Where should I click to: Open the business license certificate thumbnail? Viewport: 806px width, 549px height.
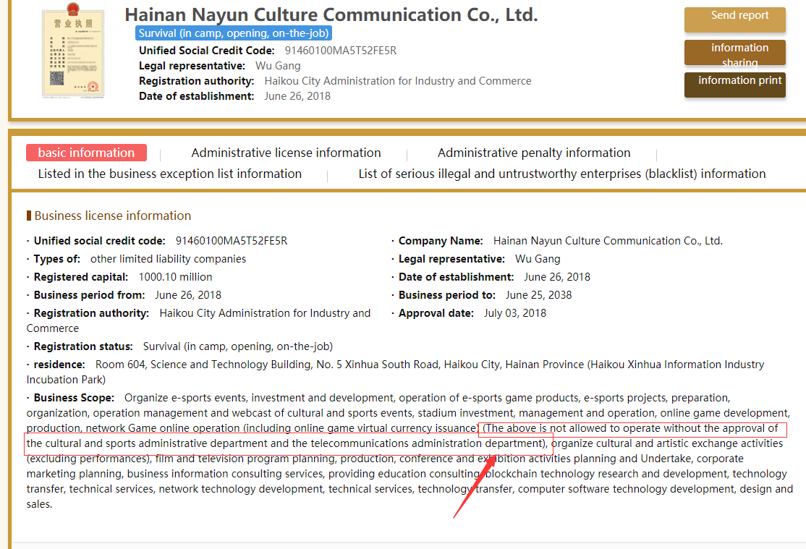(73, 50)
